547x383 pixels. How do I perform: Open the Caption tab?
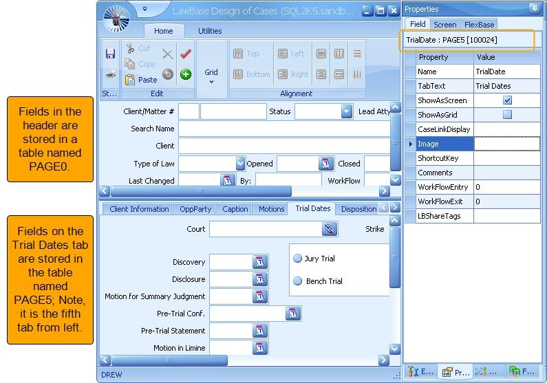click(x=235, y=209)
